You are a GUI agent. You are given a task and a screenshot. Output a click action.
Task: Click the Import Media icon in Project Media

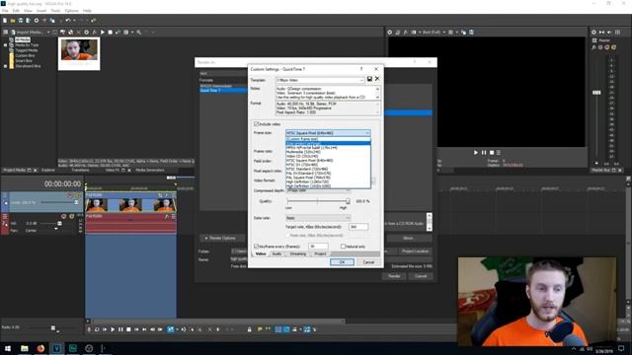click(13, 33)
